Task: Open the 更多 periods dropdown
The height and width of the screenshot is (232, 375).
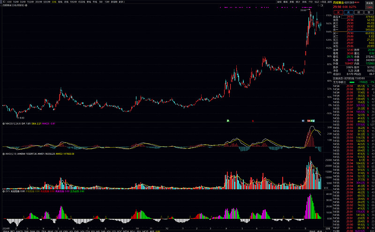Action: coord(122,2)
